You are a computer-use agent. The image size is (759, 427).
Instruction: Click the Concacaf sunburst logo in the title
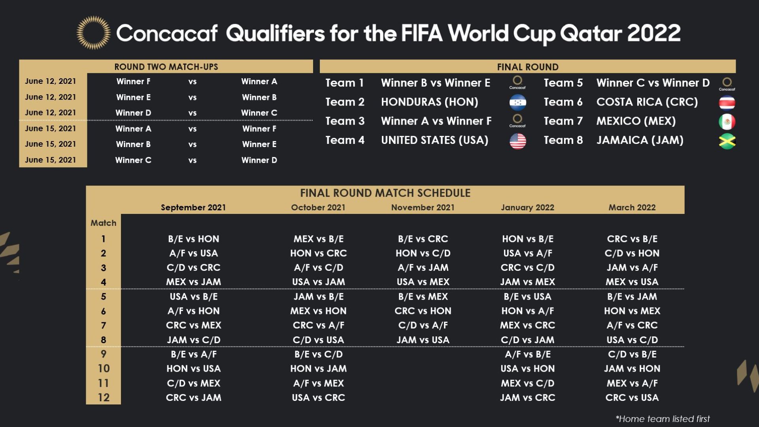pos(93,33)
